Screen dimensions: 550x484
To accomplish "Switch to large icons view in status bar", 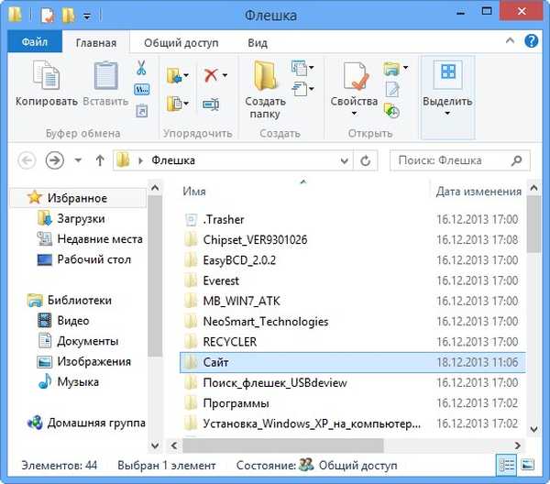I will click(525, 466).
